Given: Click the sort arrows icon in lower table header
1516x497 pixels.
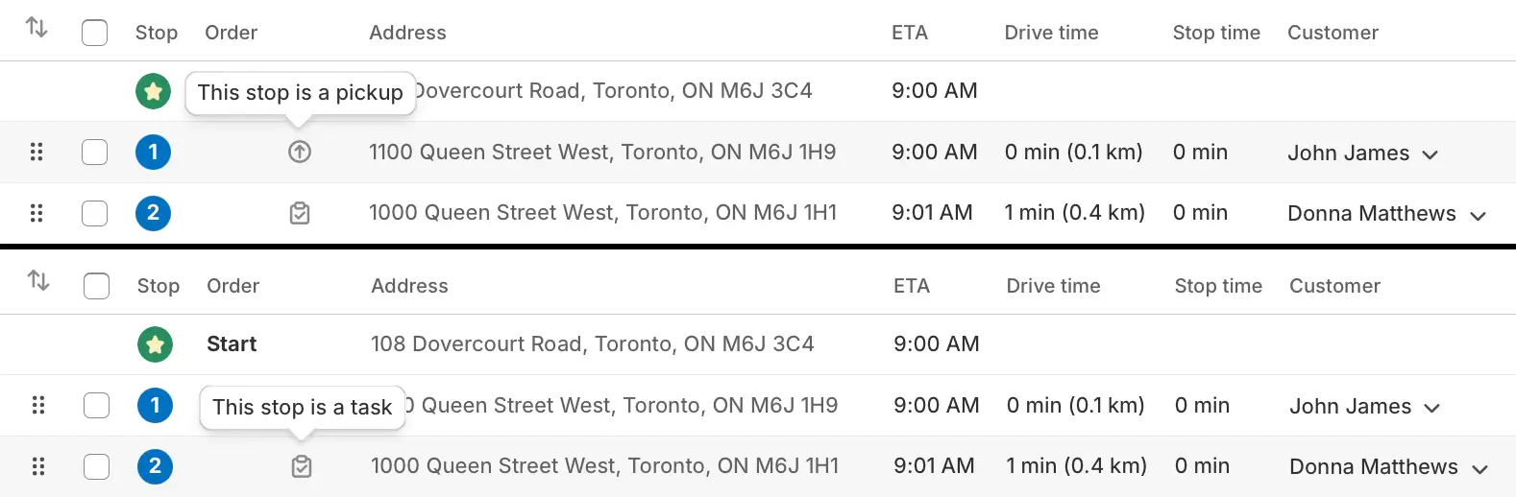Looking at the screenshot, I should [38, 281].
